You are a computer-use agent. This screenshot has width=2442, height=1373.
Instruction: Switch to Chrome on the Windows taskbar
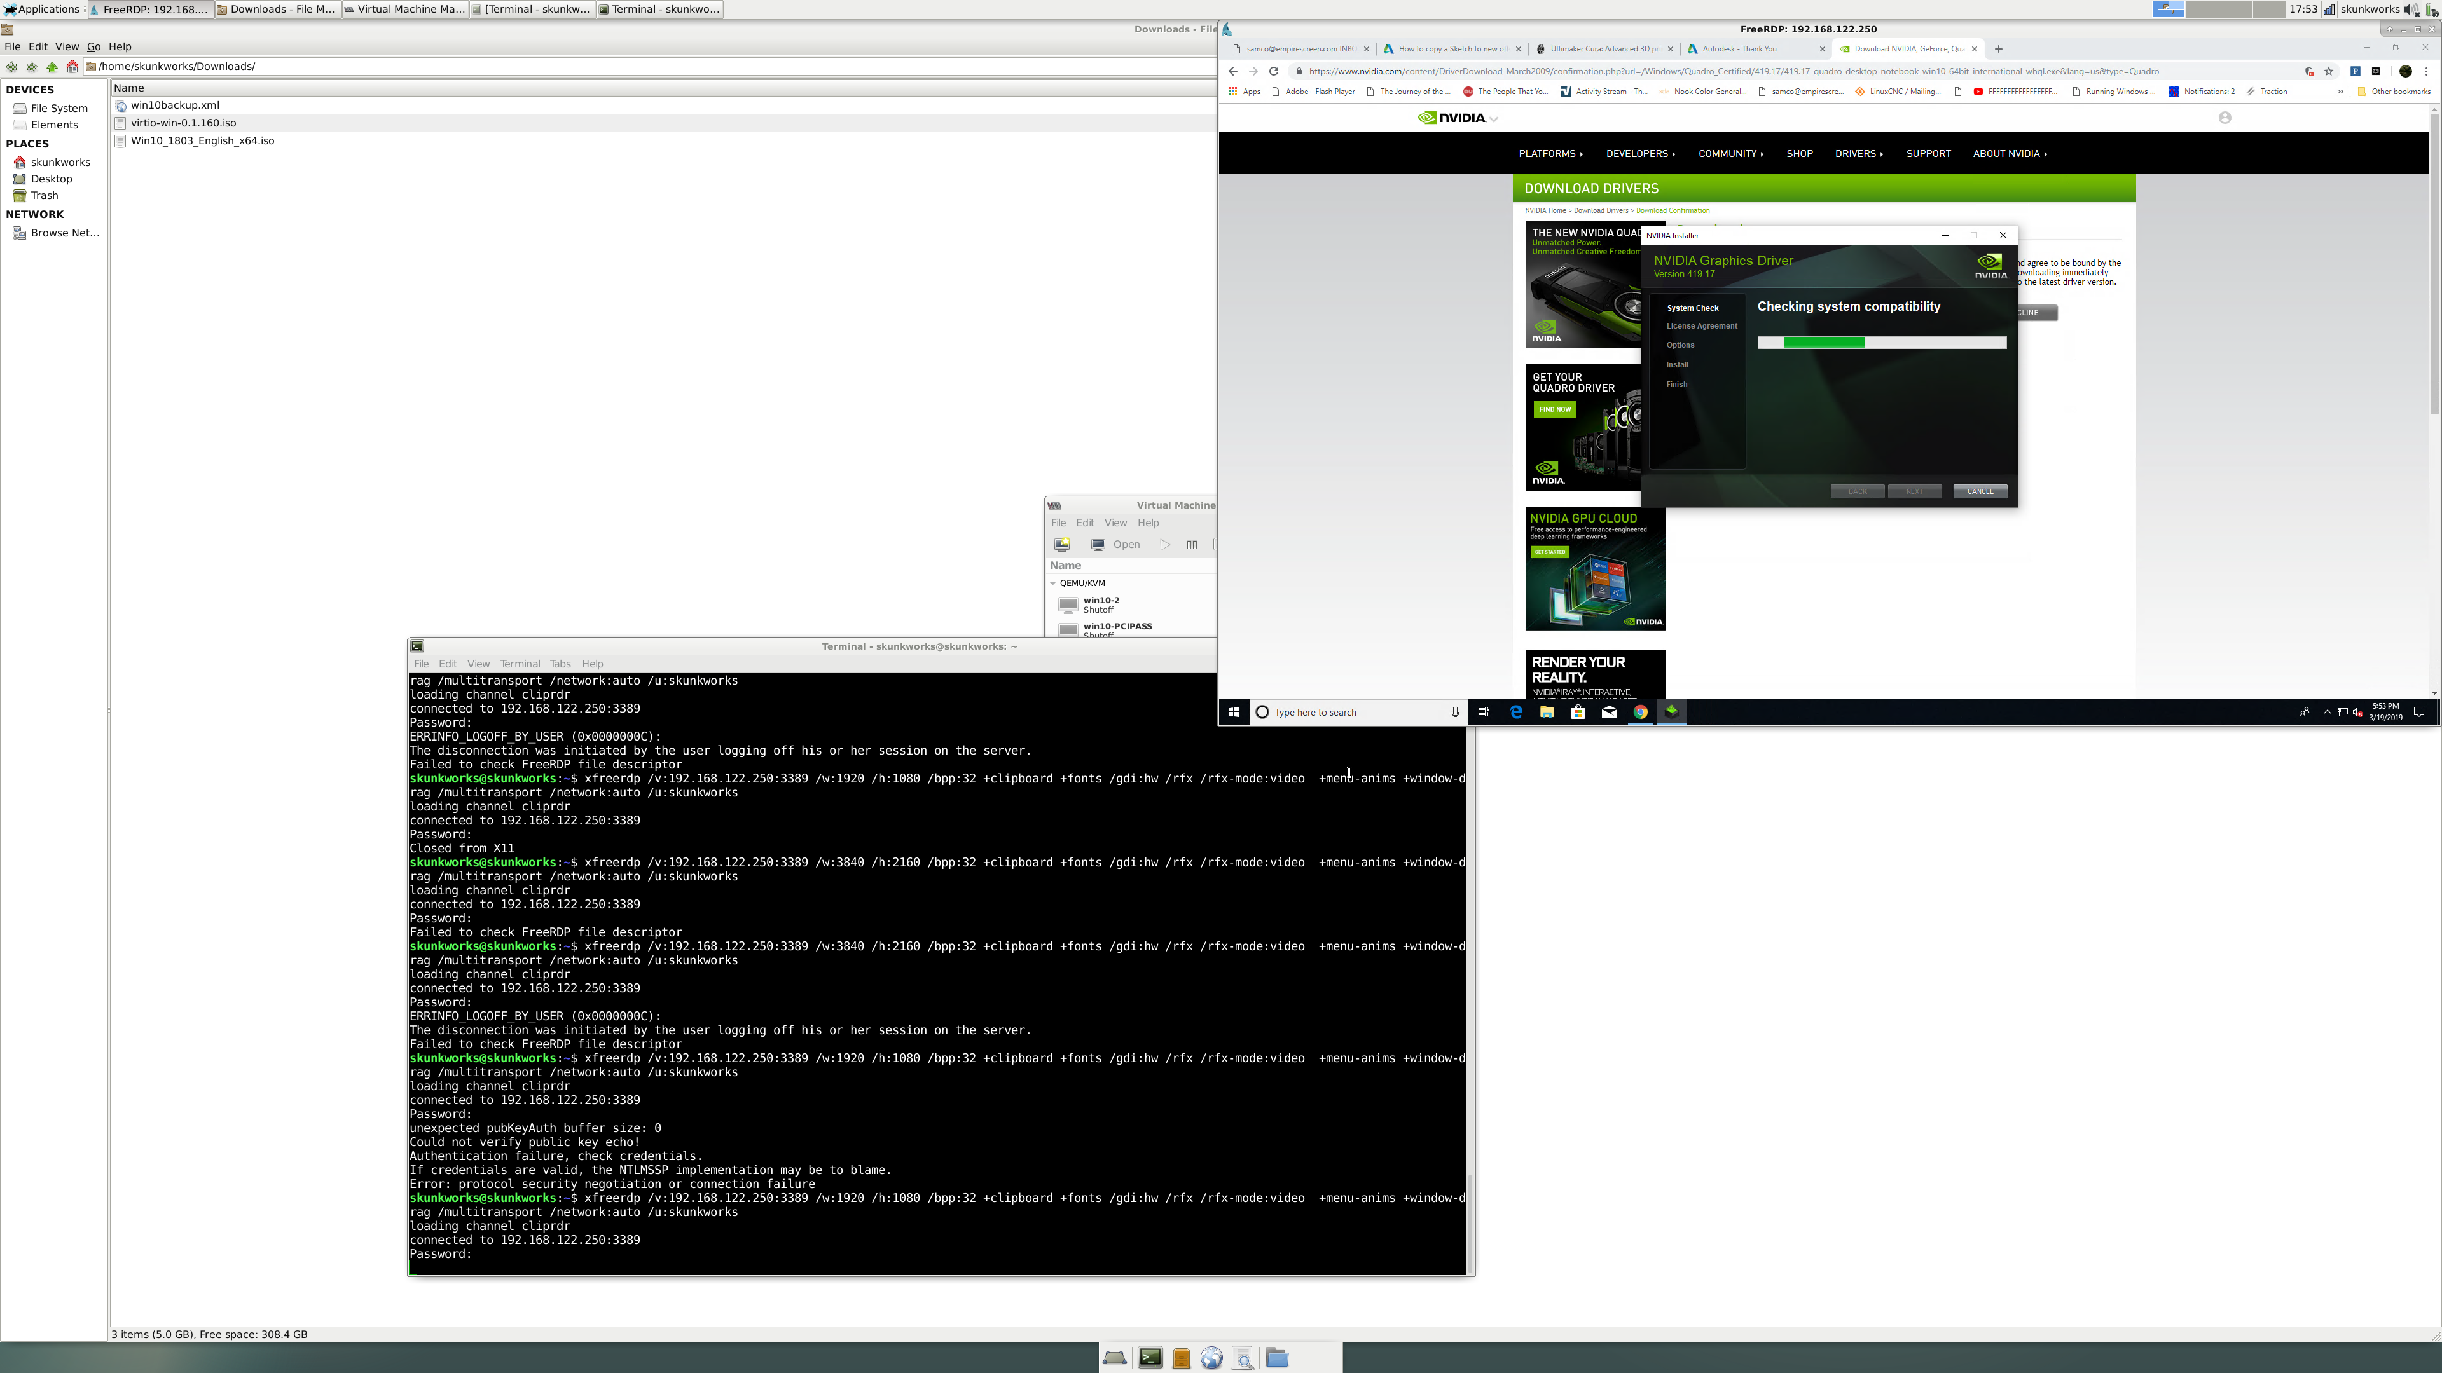point(1641,713)
